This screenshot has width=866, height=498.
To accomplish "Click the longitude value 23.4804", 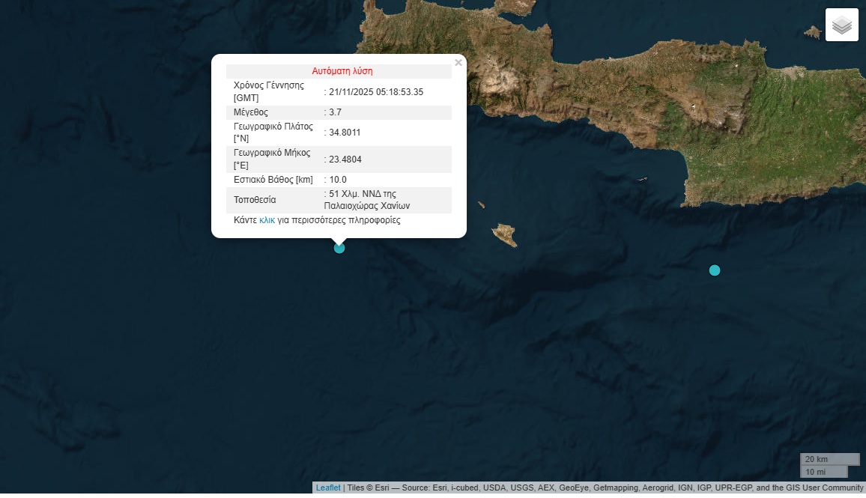I will tap(345, 160).
